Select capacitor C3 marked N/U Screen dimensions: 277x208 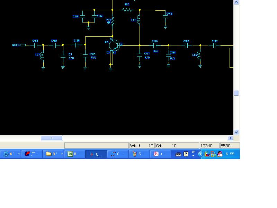(x=63, y=56)
